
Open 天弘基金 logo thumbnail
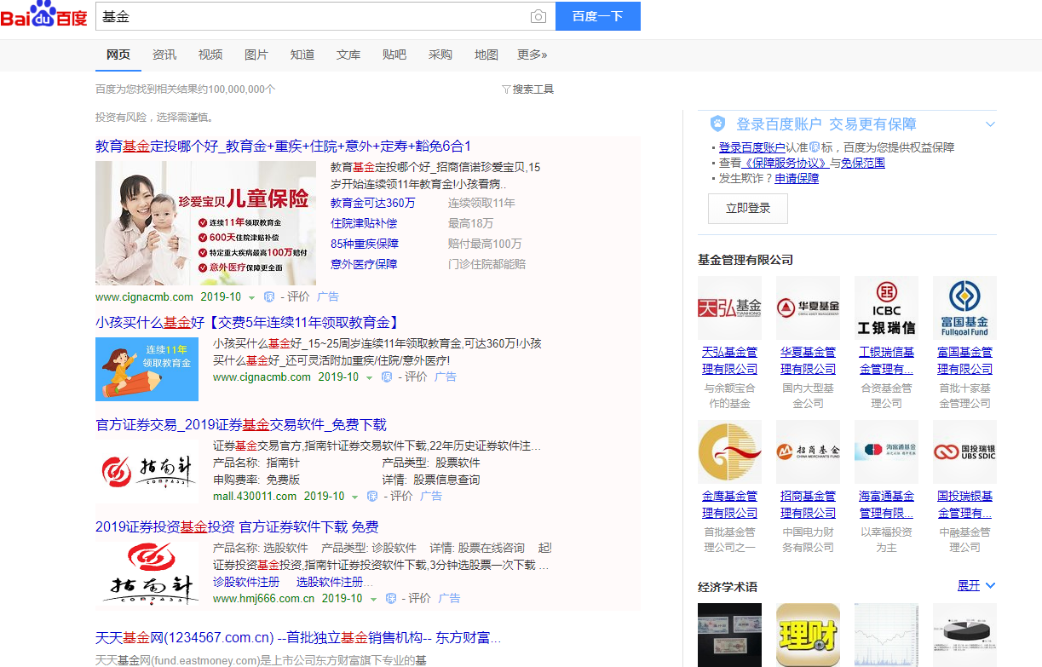point(729,308)
